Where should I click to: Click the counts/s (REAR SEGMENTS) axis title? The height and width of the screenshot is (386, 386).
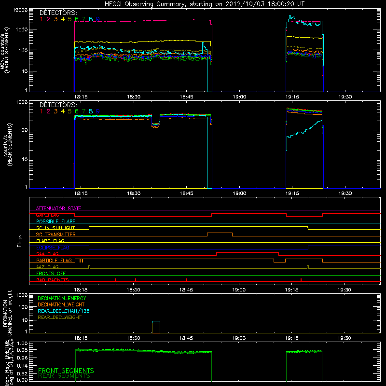8,145
